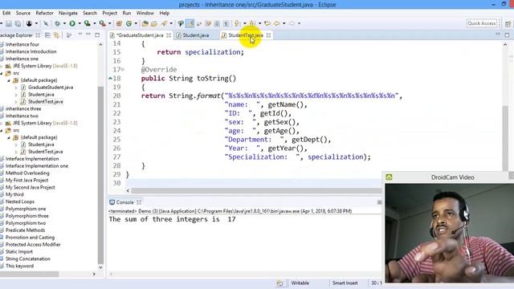The height and width of the screenshot is (289, 514).
Task: Click the Save icon in toolbar
Action: point(9,23)
